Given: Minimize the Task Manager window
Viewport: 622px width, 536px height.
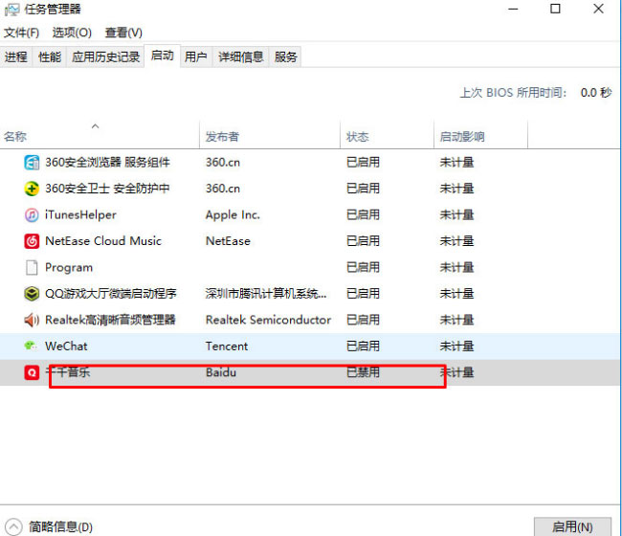Looking at the screenshot, I should 513,9.
